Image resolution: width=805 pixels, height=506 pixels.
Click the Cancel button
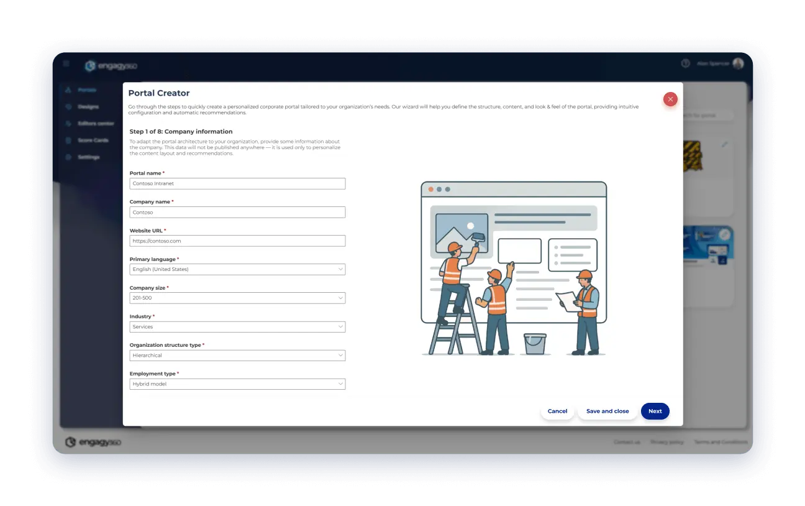point(557,412)
